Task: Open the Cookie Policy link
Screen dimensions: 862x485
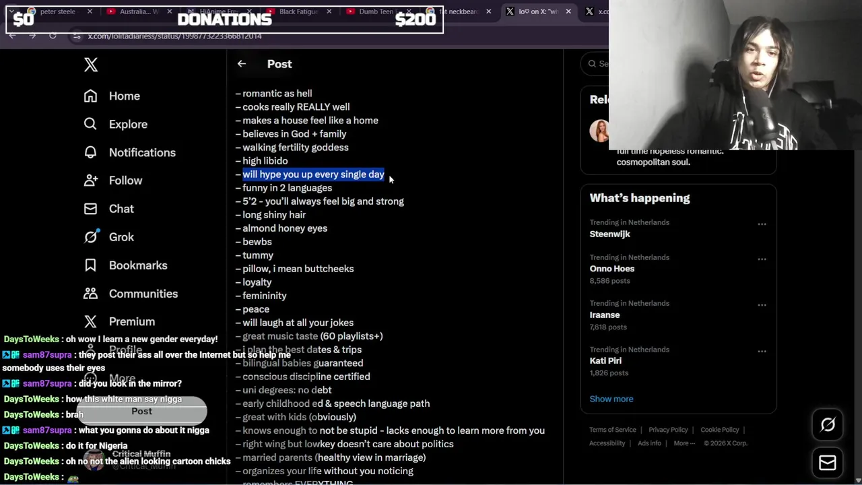Action: (719, 430)
